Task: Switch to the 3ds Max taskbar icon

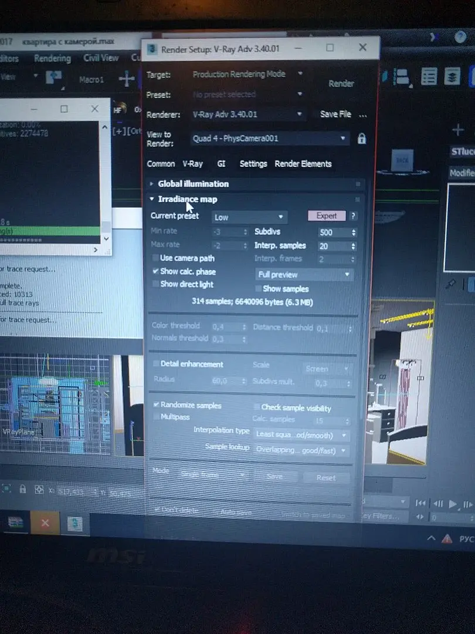Action: (x=74, y=524)
